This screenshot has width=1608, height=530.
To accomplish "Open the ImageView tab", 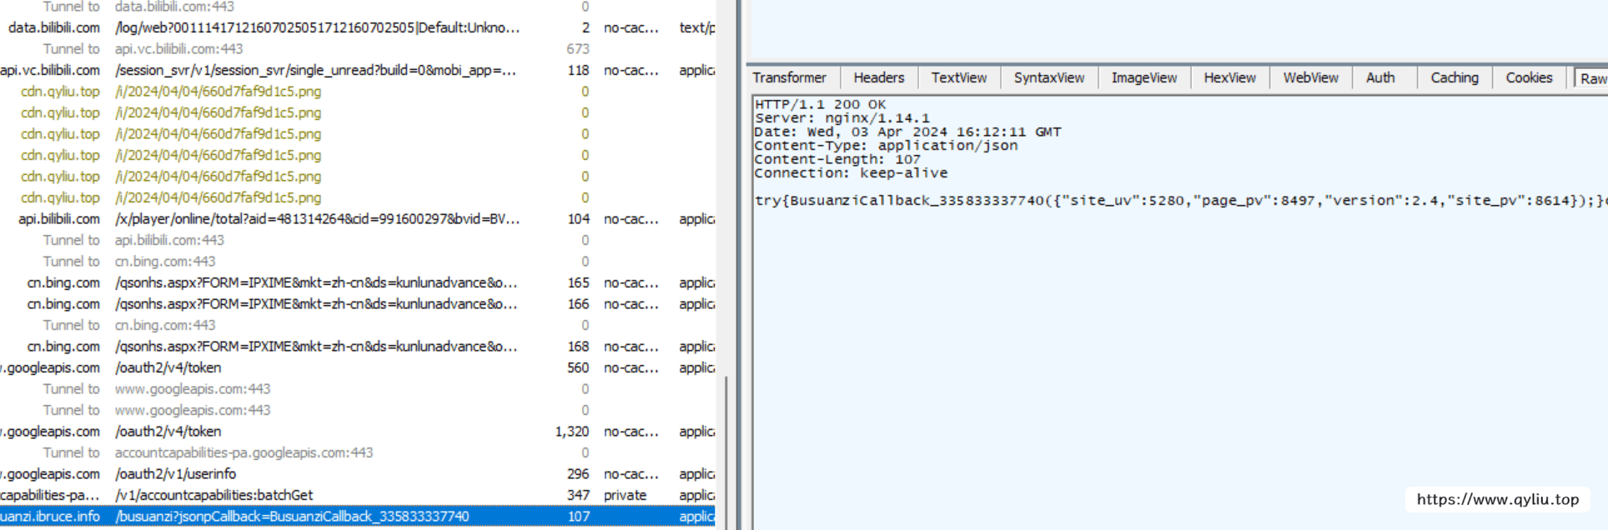I will click(1143, 77).
